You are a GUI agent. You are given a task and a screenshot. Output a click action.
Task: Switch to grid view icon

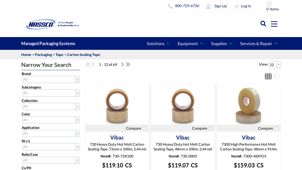pos(268,76)
